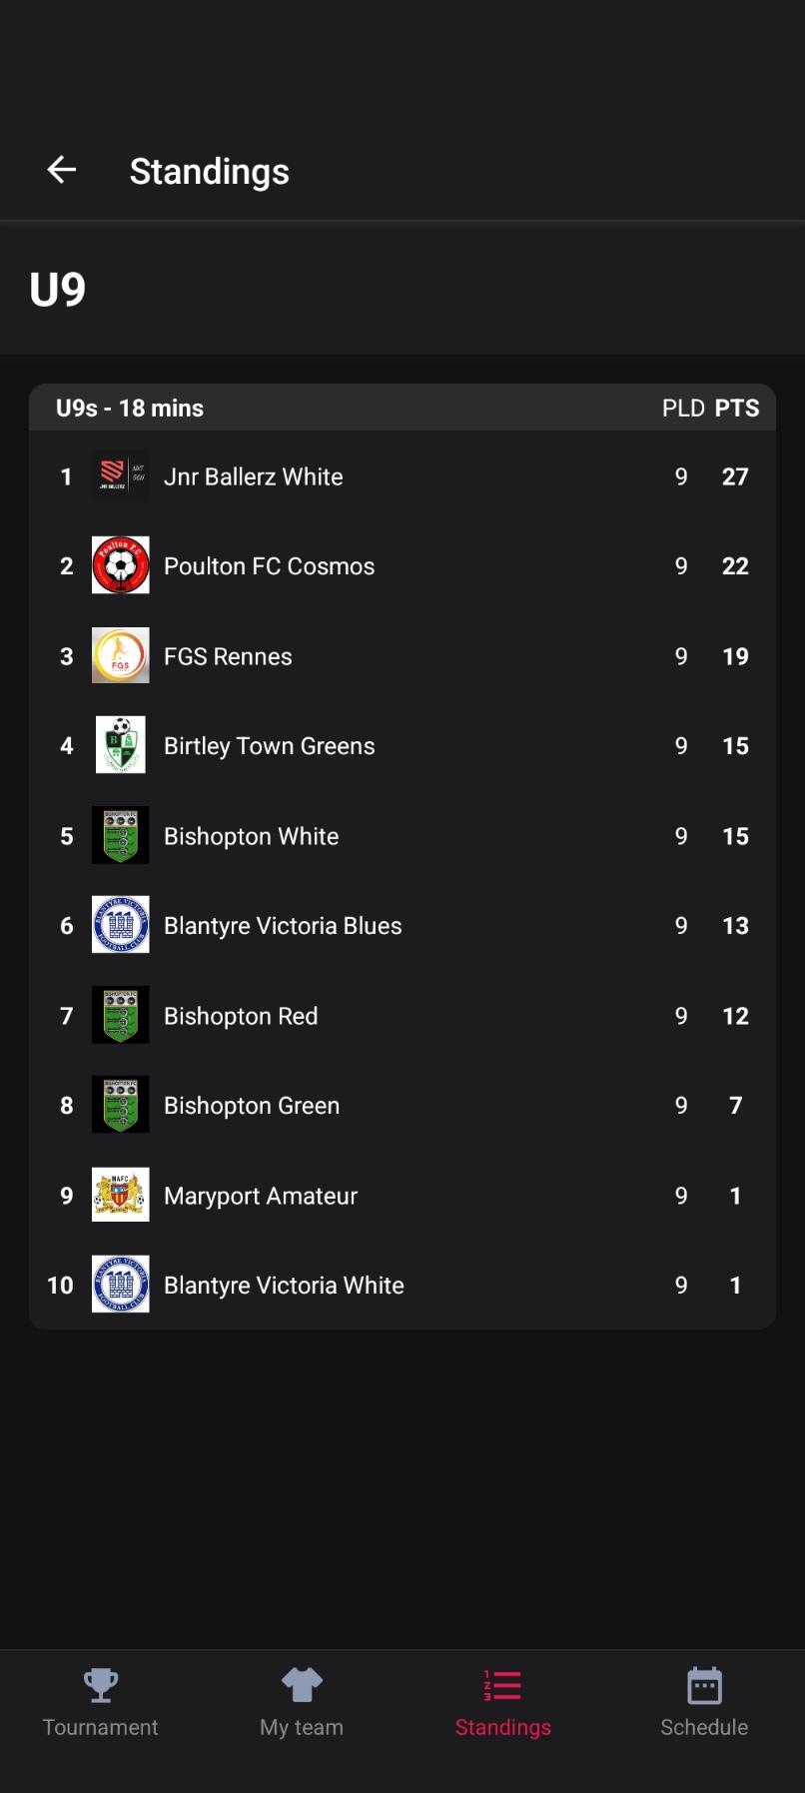Tap the Standings list icon
This screenshot has height=1793, width=805.
(502, 1685)
